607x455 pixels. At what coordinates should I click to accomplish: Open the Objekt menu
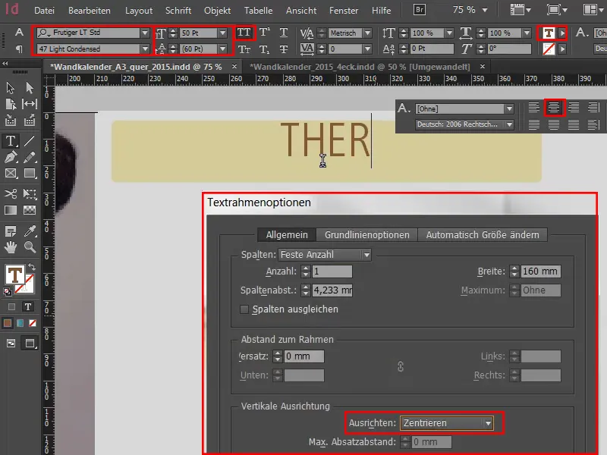click(217, 11)
